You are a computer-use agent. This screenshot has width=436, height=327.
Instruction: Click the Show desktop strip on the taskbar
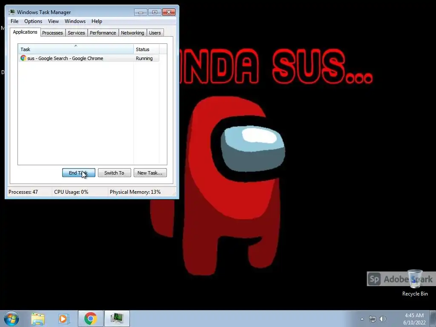433,318
